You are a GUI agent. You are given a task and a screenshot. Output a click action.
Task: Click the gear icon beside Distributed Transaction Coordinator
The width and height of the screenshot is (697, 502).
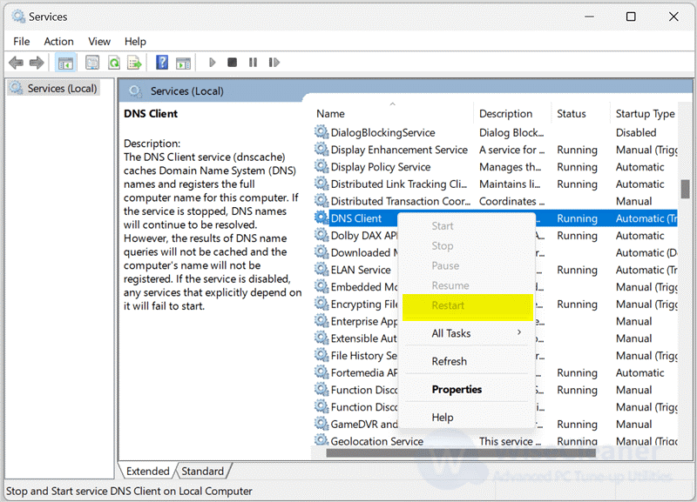point(321,201)
